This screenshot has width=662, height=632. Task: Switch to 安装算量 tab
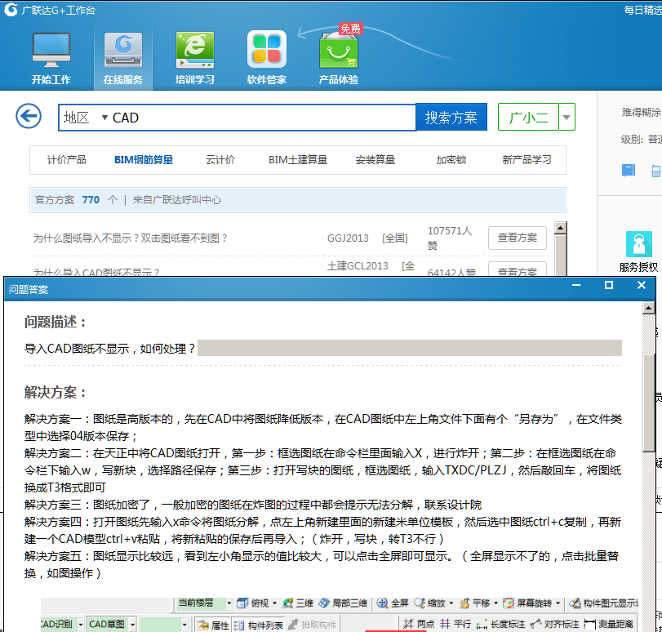[x=375, y=160]
